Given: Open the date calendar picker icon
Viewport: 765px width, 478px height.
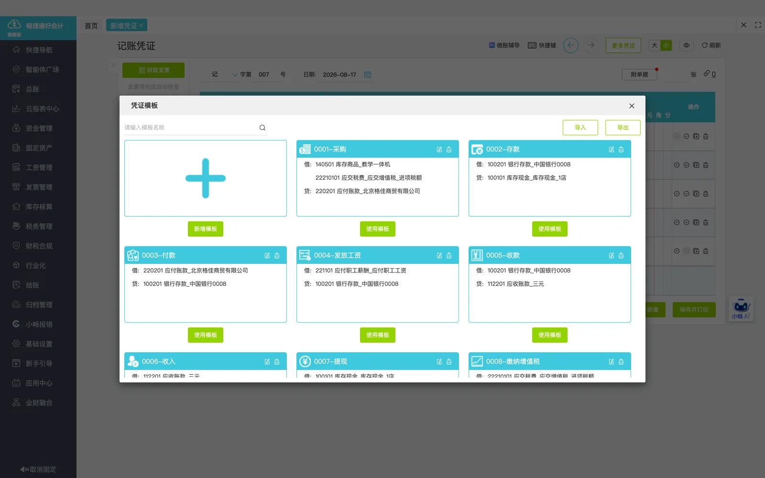Looking at the screenshot, I should 368,75.
